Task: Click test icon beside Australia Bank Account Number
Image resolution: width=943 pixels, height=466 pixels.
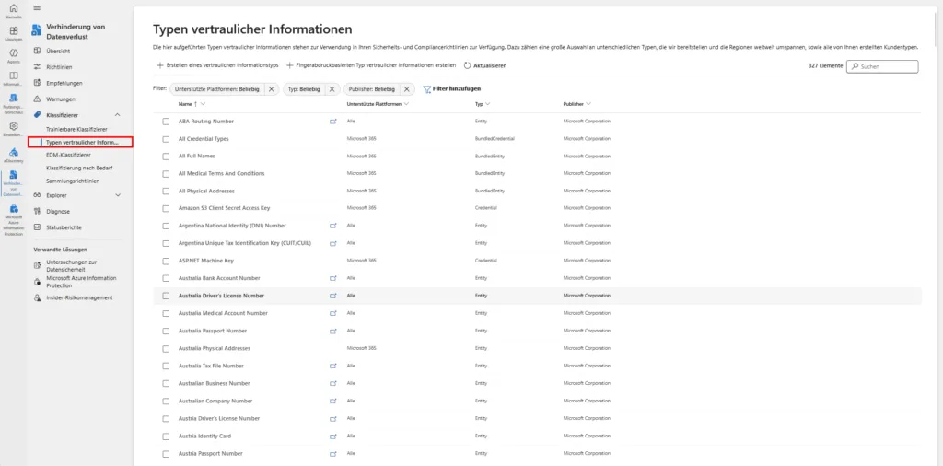Action: point(332,278)
